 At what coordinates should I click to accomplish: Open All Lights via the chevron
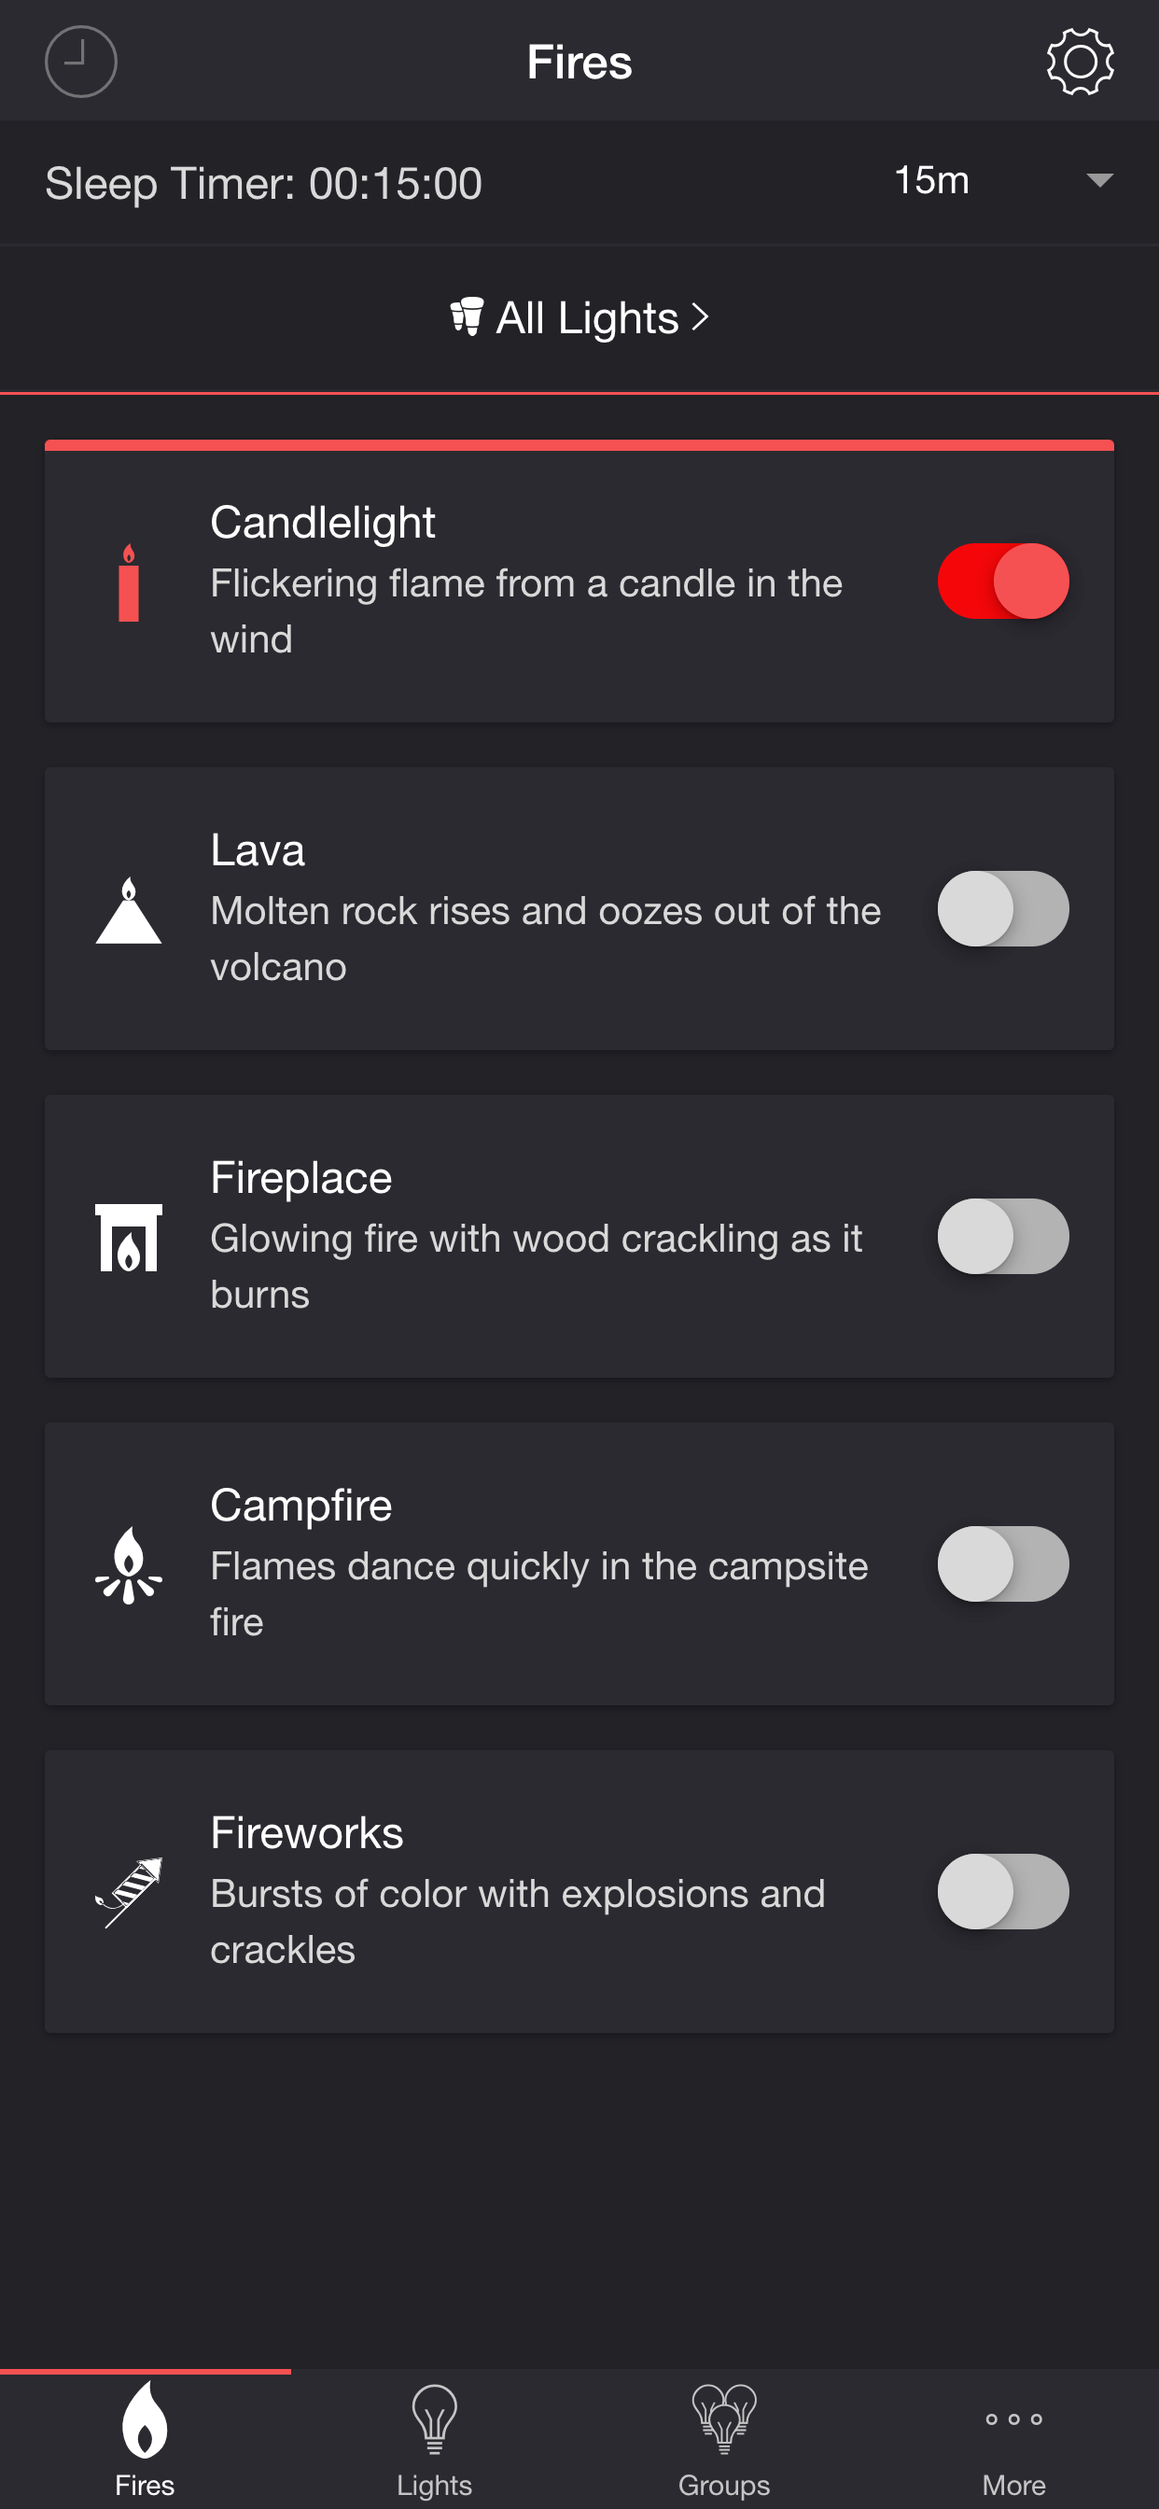[699, 316]
